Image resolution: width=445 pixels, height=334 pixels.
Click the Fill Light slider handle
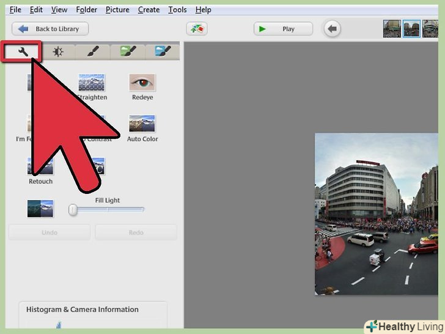click(x=73, y=210)
